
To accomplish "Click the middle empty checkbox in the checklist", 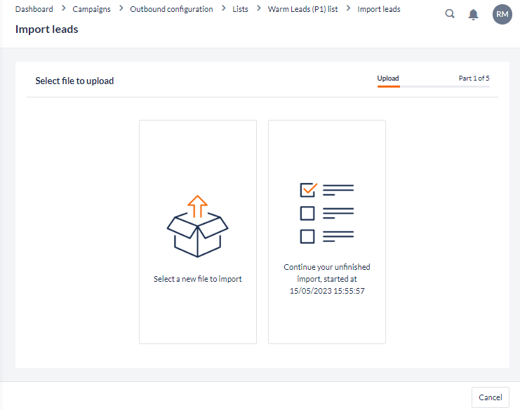I will [x=307, y=212].
